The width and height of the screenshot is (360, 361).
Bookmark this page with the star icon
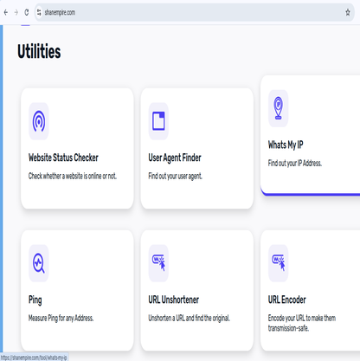348,12
